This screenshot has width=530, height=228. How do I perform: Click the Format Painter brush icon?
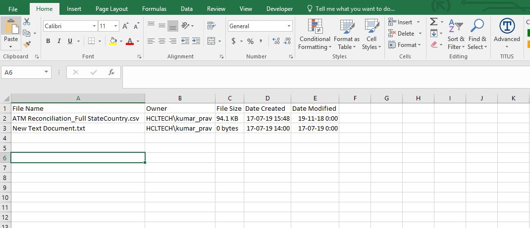click(x=27, y=45)
